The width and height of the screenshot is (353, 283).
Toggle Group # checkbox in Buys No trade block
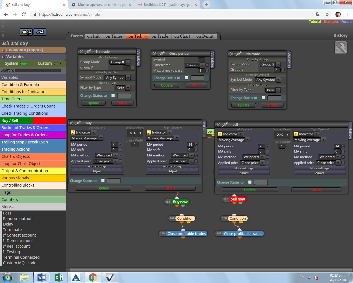coord(283,70)
